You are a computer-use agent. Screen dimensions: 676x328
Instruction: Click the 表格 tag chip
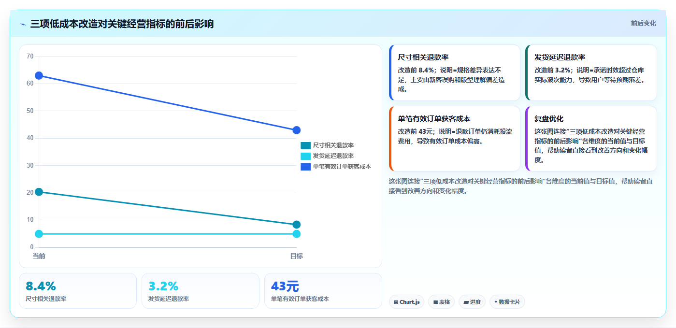click(x=442, y=302)
